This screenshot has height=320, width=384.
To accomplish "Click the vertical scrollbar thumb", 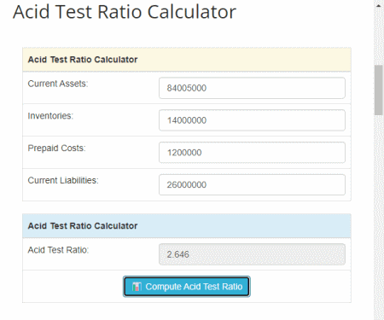I will pyautogui.click(x=379, y=90).
